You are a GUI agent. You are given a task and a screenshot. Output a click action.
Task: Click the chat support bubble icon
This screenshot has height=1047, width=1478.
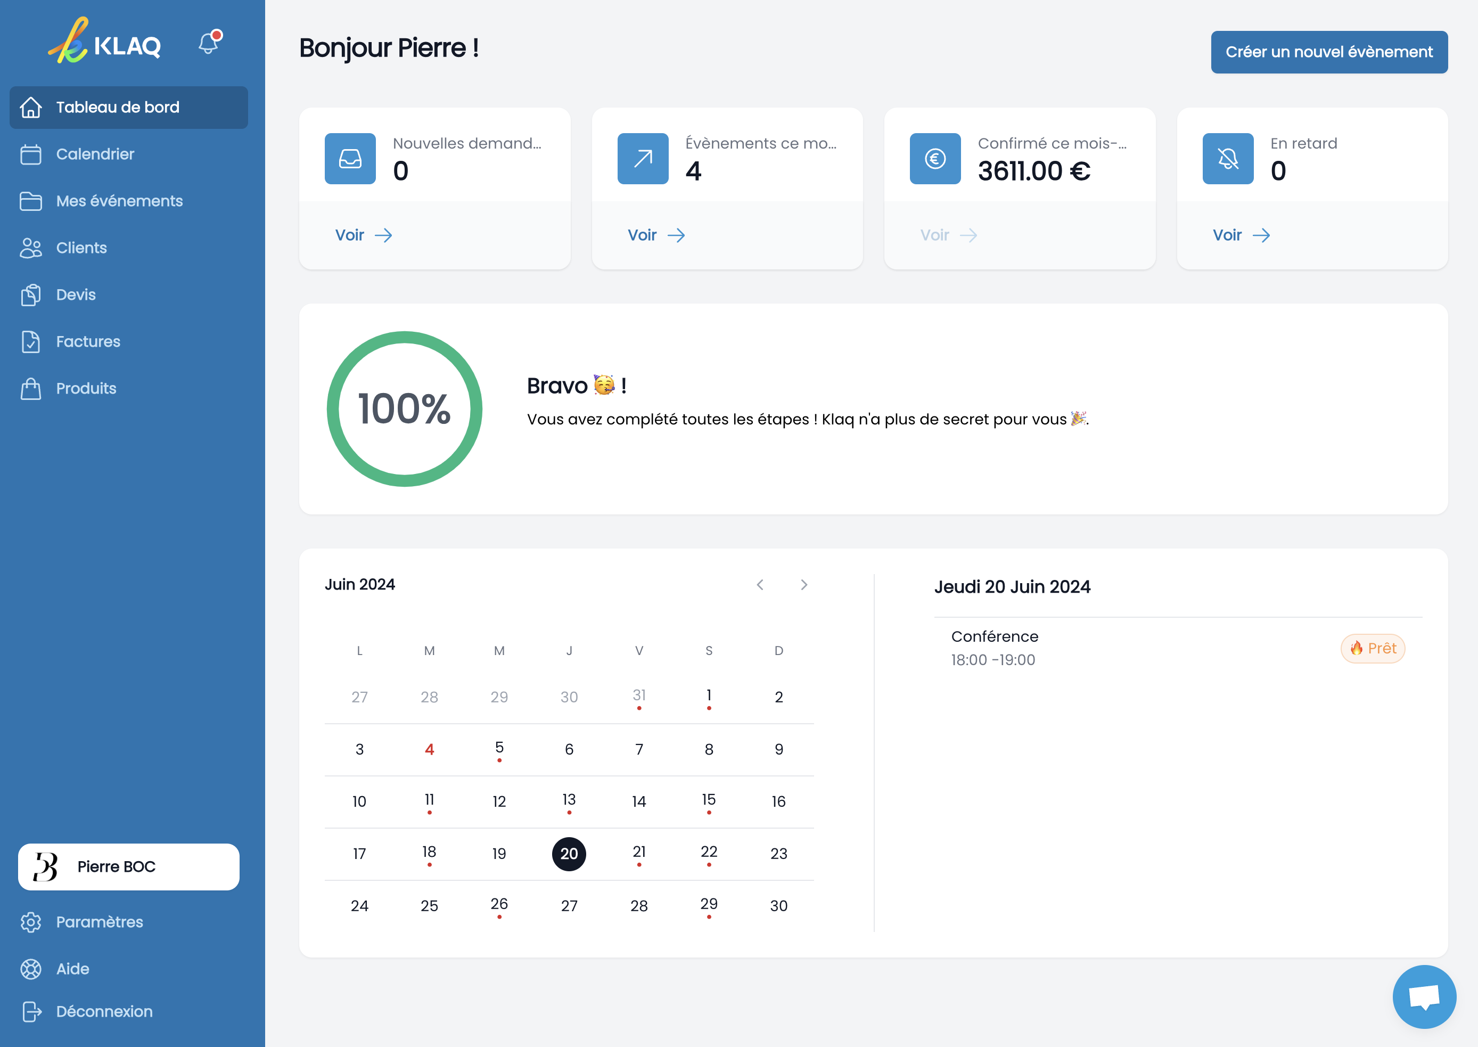1423,996
